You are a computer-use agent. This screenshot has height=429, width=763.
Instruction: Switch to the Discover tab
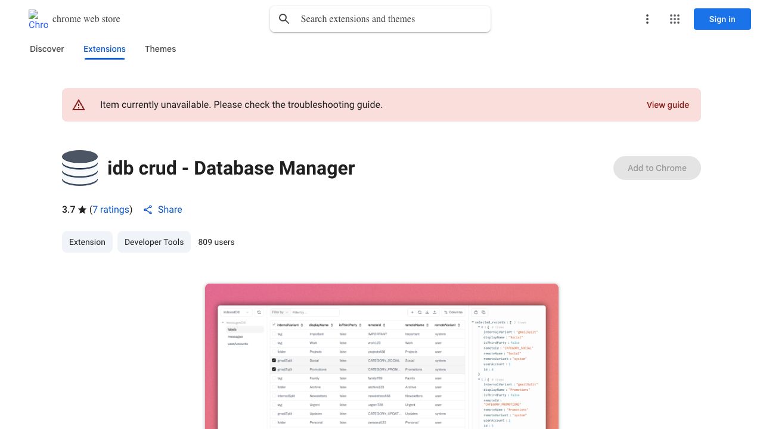pyautogui.click(x=47, y=49)
